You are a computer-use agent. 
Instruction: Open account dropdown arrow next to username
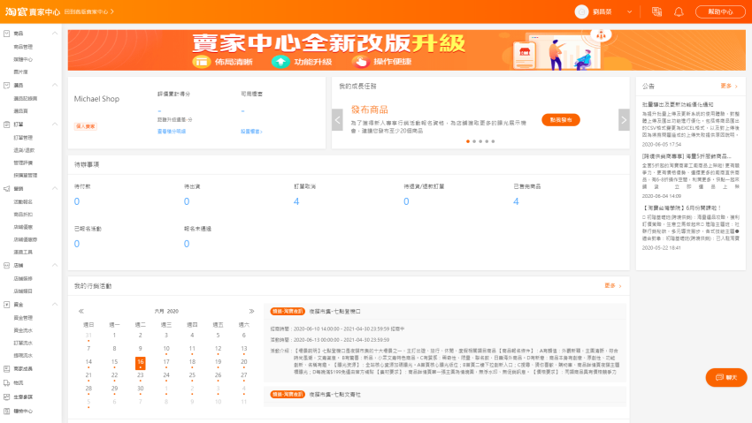[629, 12]
